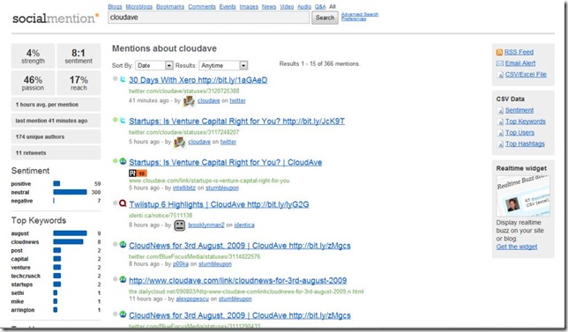The image size is (568, 332).
Task: Click the Twitter icon beside 30 Days With Xero
Action: coord(123,79)
